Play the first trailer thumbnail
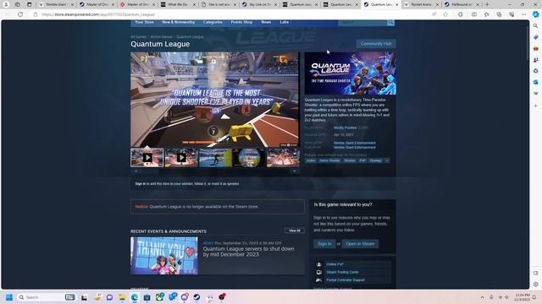The image size is (542, 304). click(x=147, y=158)
